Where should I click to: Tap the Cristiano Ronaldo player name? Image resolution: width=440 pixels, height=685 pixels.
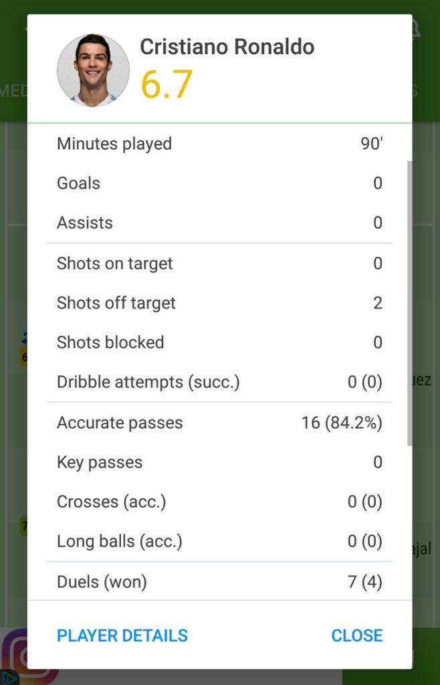227,47
